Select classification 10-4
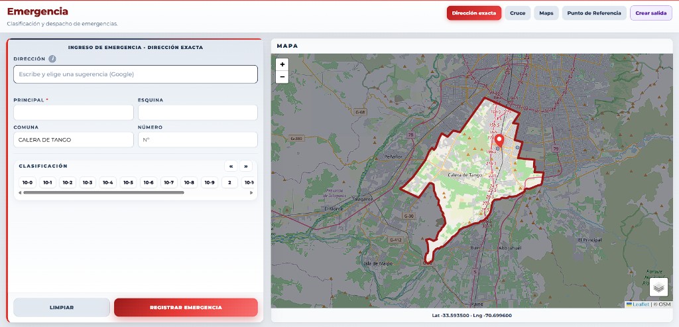 click(108, 183)
